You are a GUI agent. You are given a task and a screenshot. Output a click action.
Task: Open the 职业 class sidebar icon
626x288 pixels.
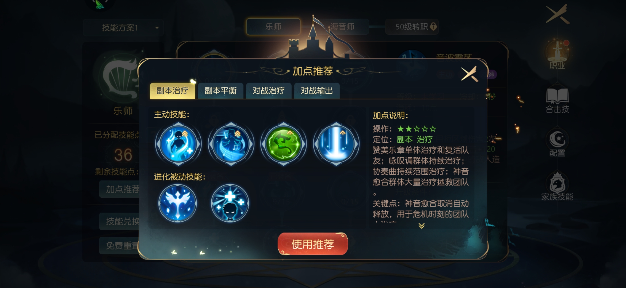click(x=557, y=55)
